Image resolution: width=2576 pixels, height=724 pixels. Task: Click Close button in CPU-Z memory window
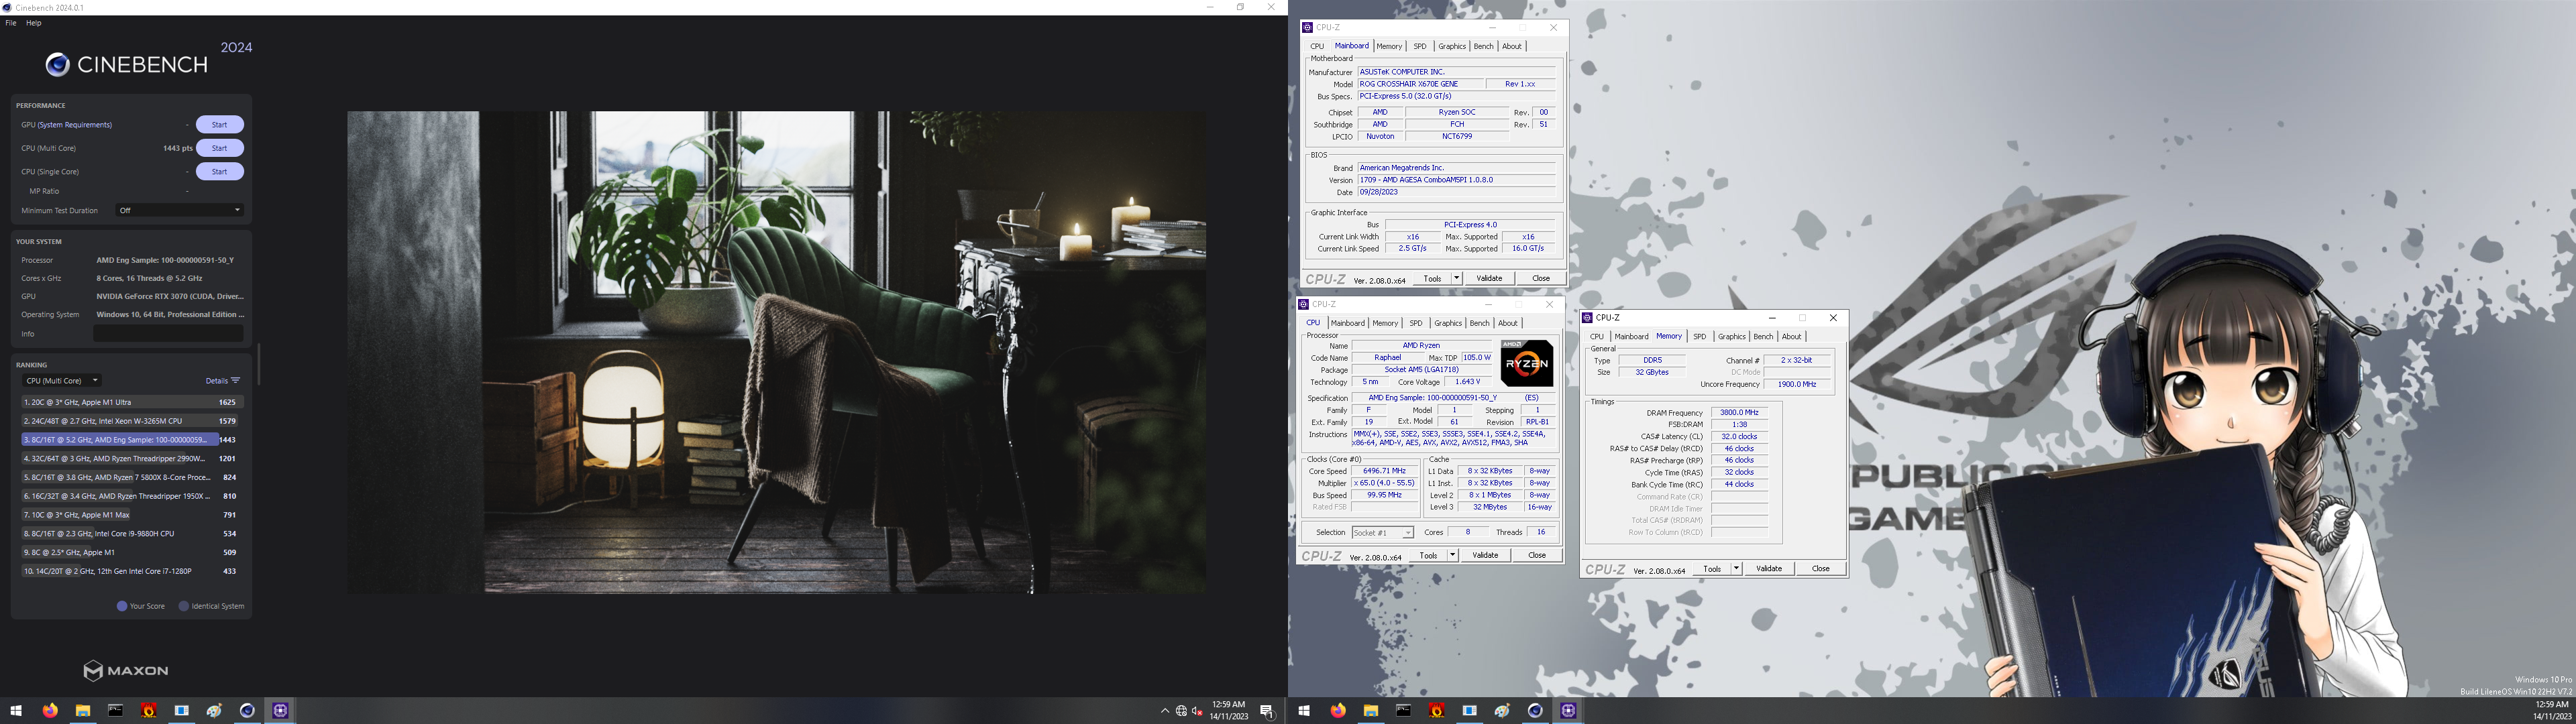click(1821, 569)
